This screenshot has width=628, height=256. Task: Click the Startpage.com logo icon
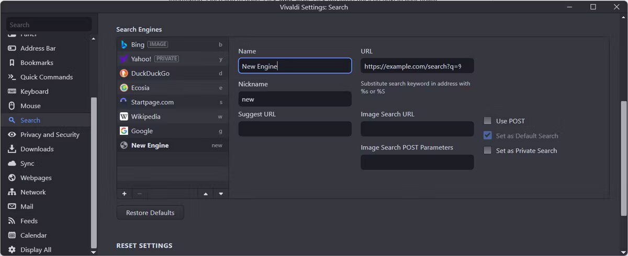click(124, 102)
